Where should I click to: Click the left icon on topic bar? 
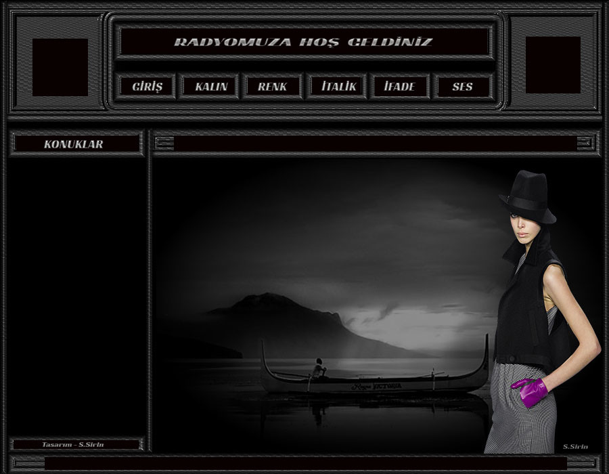tap(164, 143)
